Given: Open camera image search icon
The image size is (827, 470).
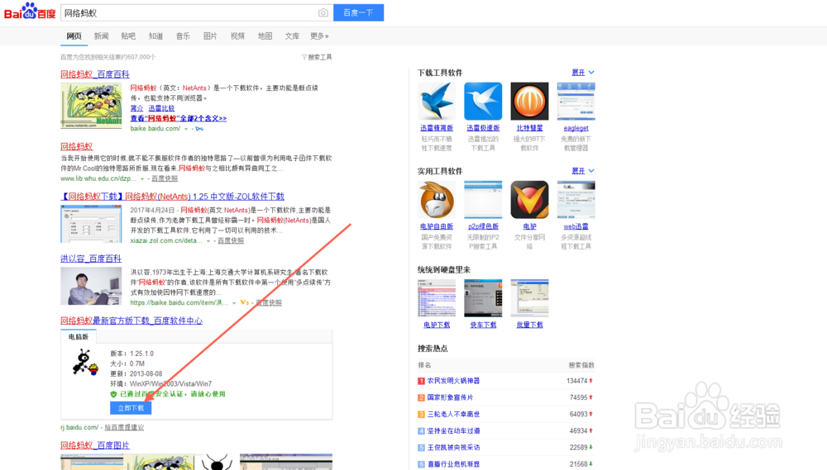Looking at the screenshot, I should pyautogui.click(x=323, y=12).
